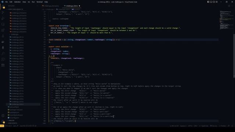The width and height of the screenshot is (235, 132).
Task: Toggle the bottom panel visibility
Action: click(x=211, y=2)
